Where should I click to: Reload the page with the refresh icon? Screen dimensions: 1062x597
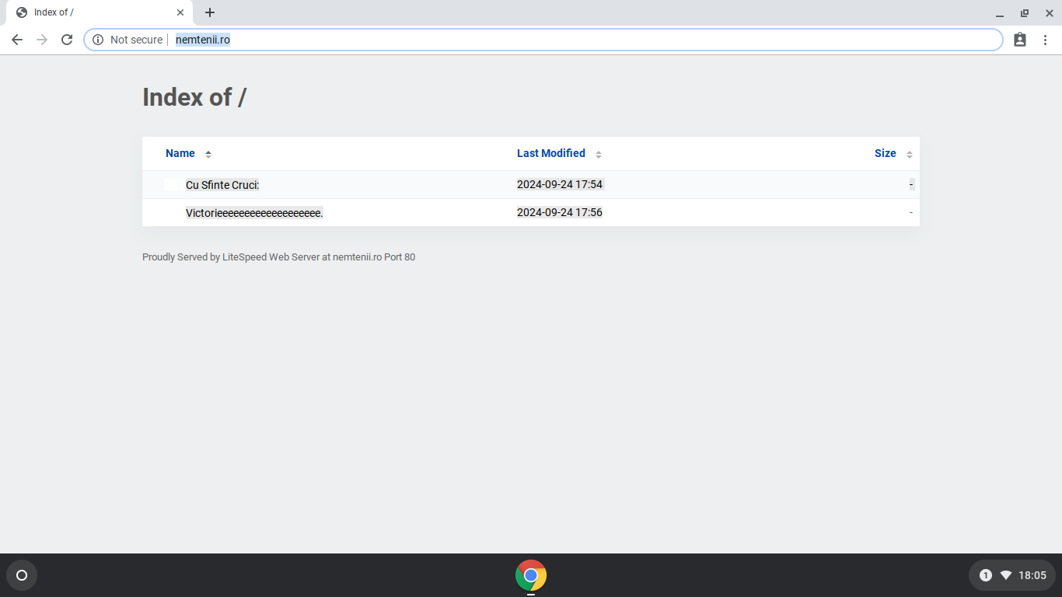[67, 40]
